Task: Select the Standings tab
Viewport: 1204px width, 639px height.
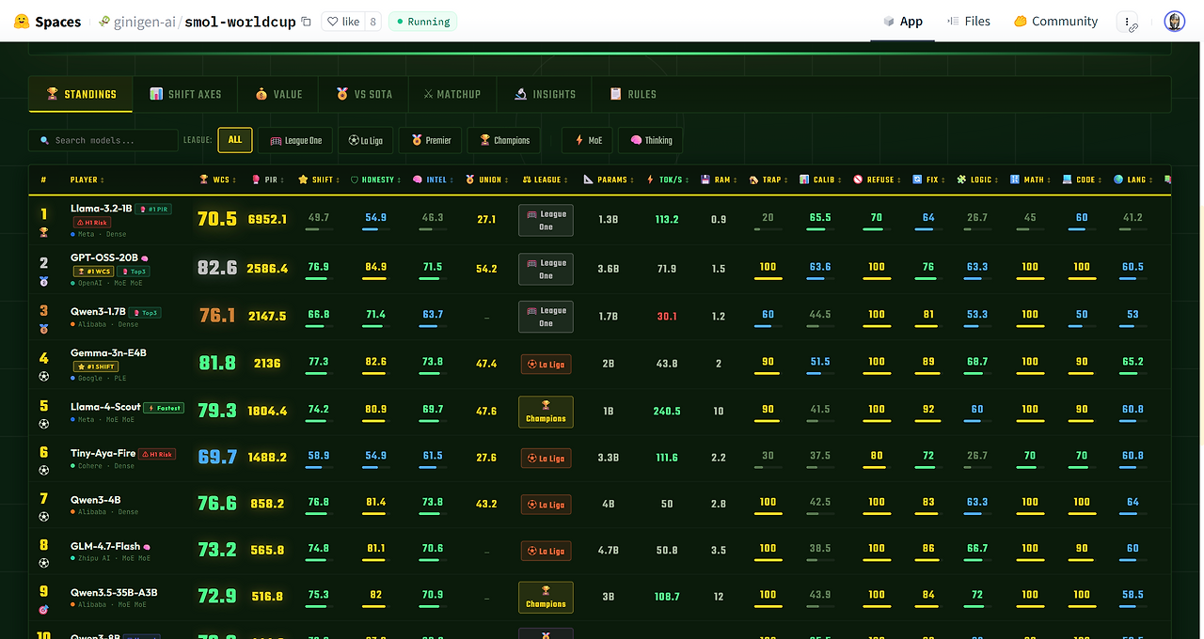Action: pos(82,94)
